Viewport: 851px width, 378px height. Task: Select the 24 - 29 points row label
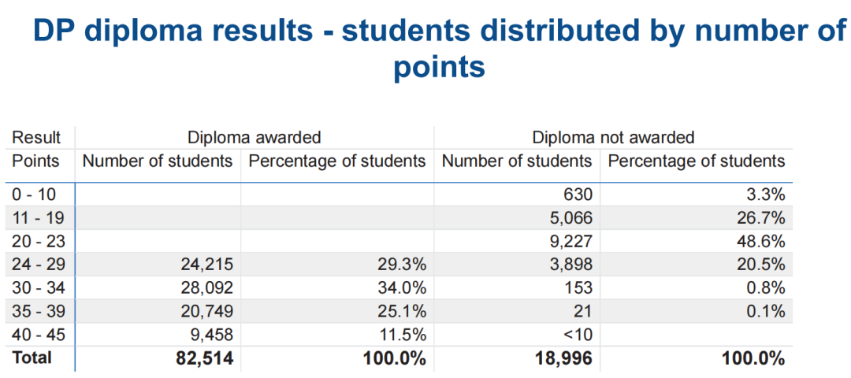click(x=38, y=264)
